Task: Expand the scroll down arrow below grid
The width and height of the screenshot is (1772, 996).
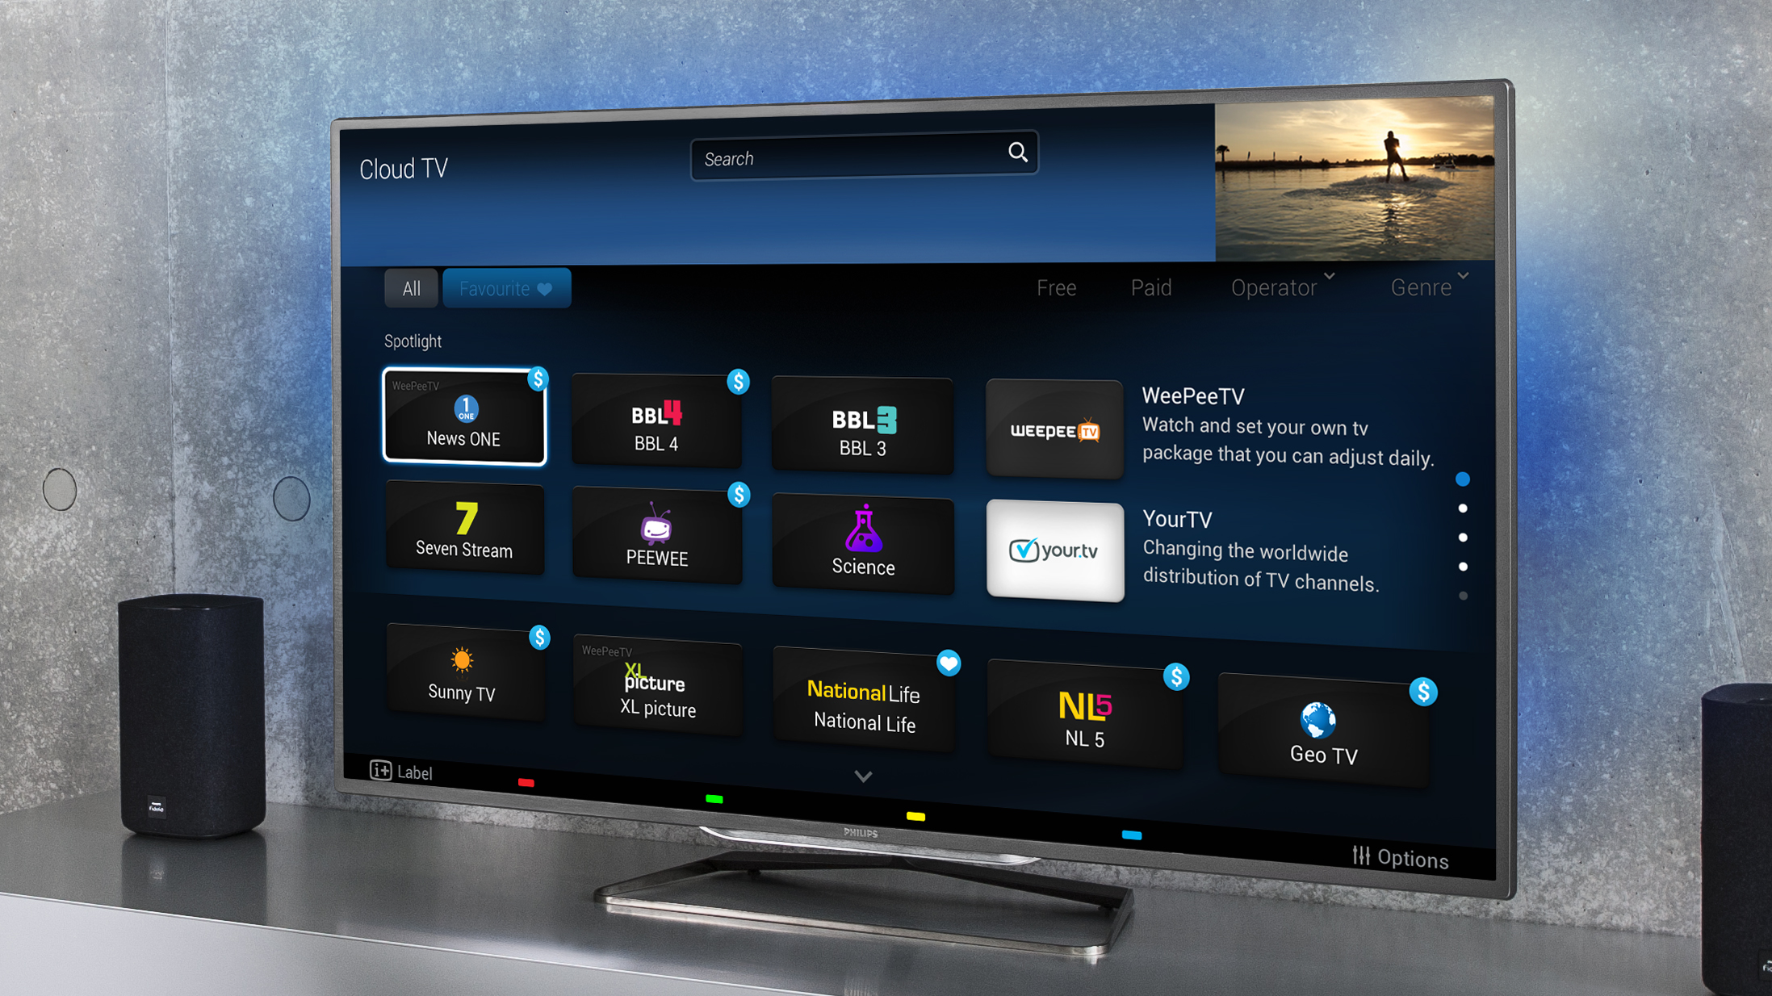Action: pyautogui.click(x=863, y=776)
